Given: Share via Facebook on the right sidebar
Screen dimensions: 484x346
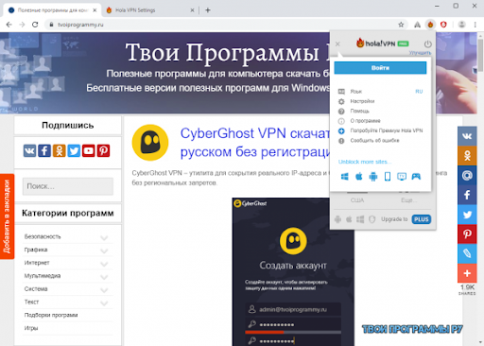Looking at the screenshot, I should pyautogui.click(x=467, y=195).
